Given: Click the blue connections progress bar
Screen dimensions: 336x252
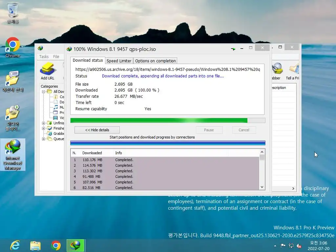Looking at the screenshot, I should pyautogui.click(x=168, y=143).
